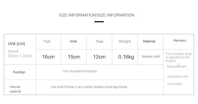Click the shoulder strap remark text
Image resolution: width=198 pixels, height=104 pixels.
(178, 57)
